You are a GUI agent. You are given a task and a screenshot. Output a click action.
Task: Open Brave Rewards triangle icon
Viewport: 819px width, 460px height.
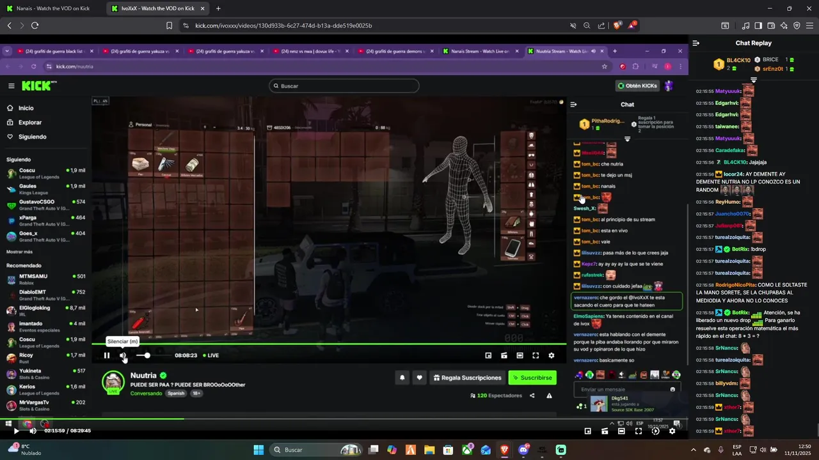tap(632, 26)
